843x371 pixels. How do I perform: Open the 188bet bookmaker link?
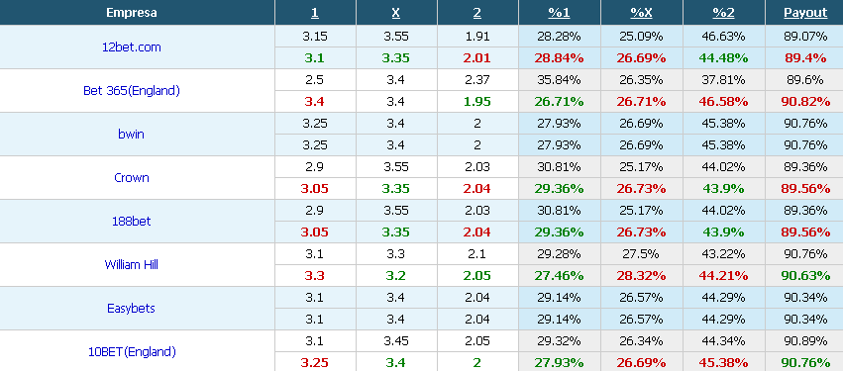pos(131,222)
